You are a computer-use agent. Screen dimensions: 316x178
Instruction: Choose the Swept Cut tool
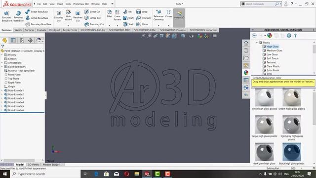pyautogui.click(x=92, y=12)
